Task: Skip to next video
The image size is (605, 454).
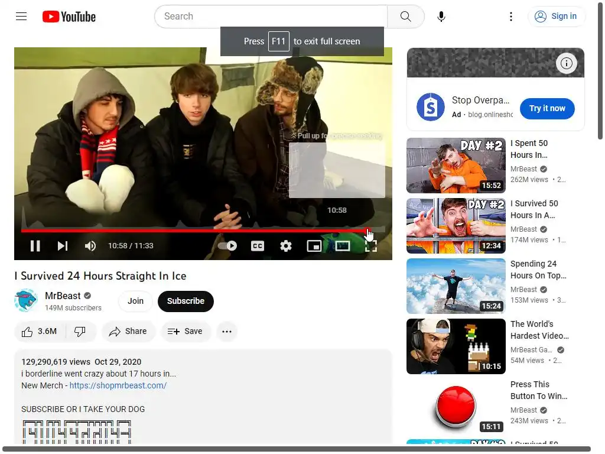Action: (63, 246)
